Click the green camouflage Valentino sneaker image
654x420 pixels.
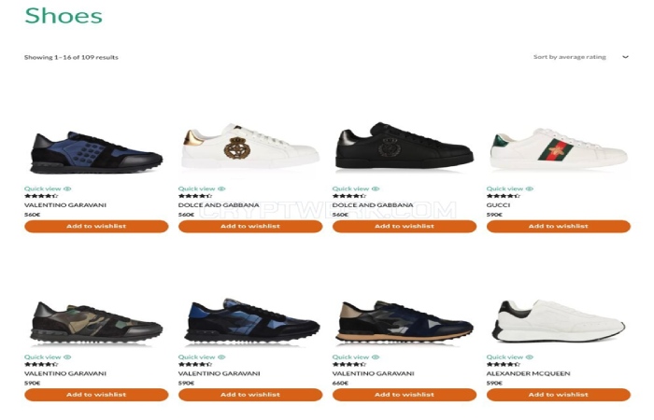[x=96, y=322]
